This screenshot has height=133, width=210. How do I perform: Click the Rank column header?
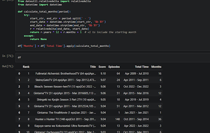(26, 67)
